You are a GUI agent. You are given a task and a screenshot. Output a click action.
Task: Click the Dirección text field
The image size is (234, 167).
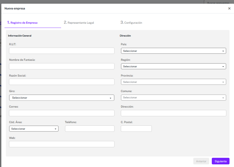click(x=173, y=113)
